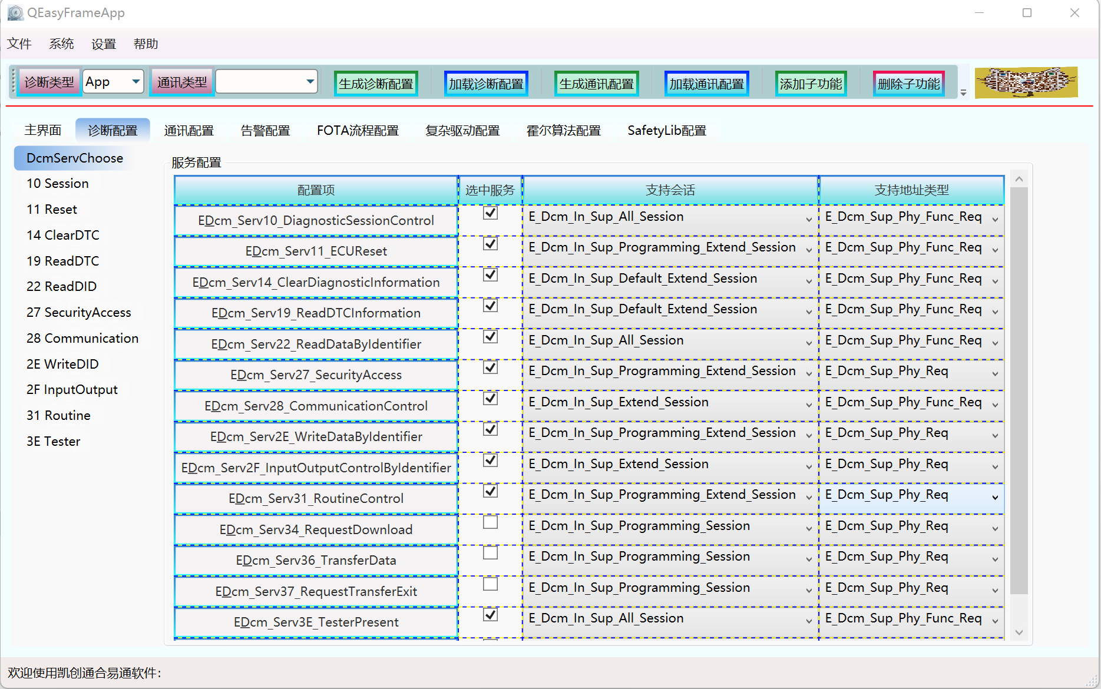Click 生成诊断配置 button

tap(376, 84)
